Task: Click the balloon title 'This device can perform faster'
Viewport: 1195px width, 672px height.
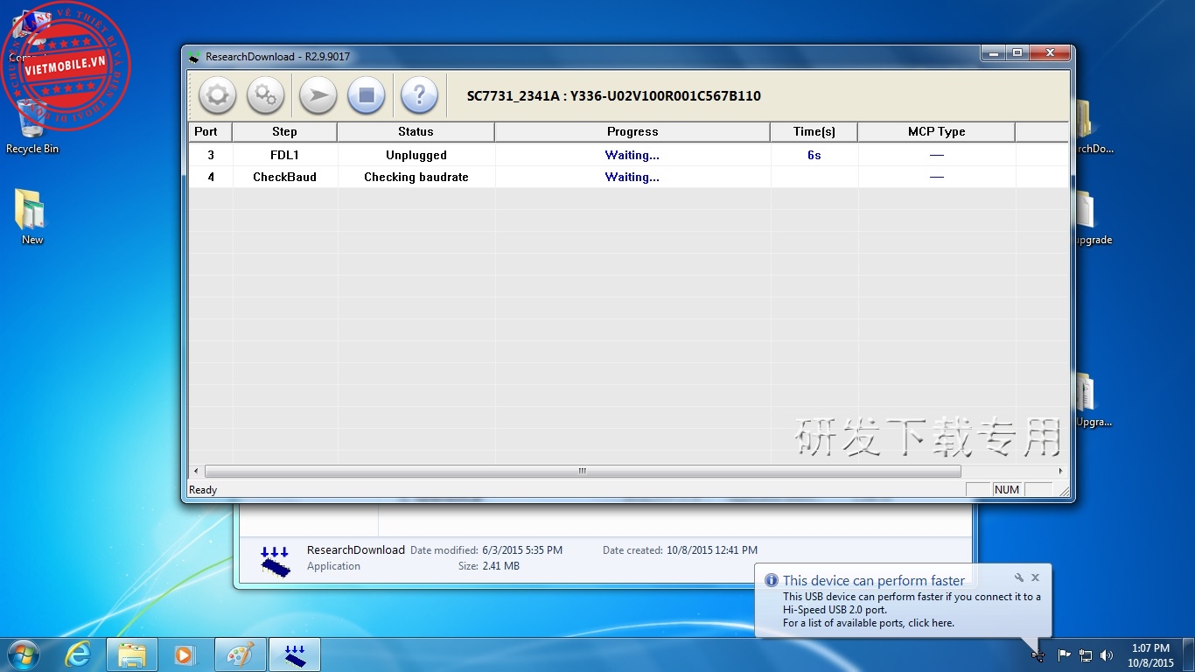Action: pyautogui.click(x=874, y=580)
